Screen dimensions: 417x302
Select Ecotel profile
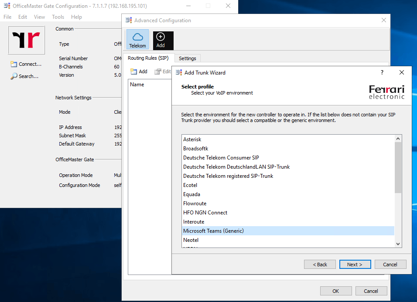tap(288, 185)
